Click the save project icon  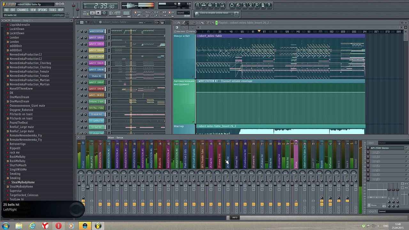click(238, 5)
